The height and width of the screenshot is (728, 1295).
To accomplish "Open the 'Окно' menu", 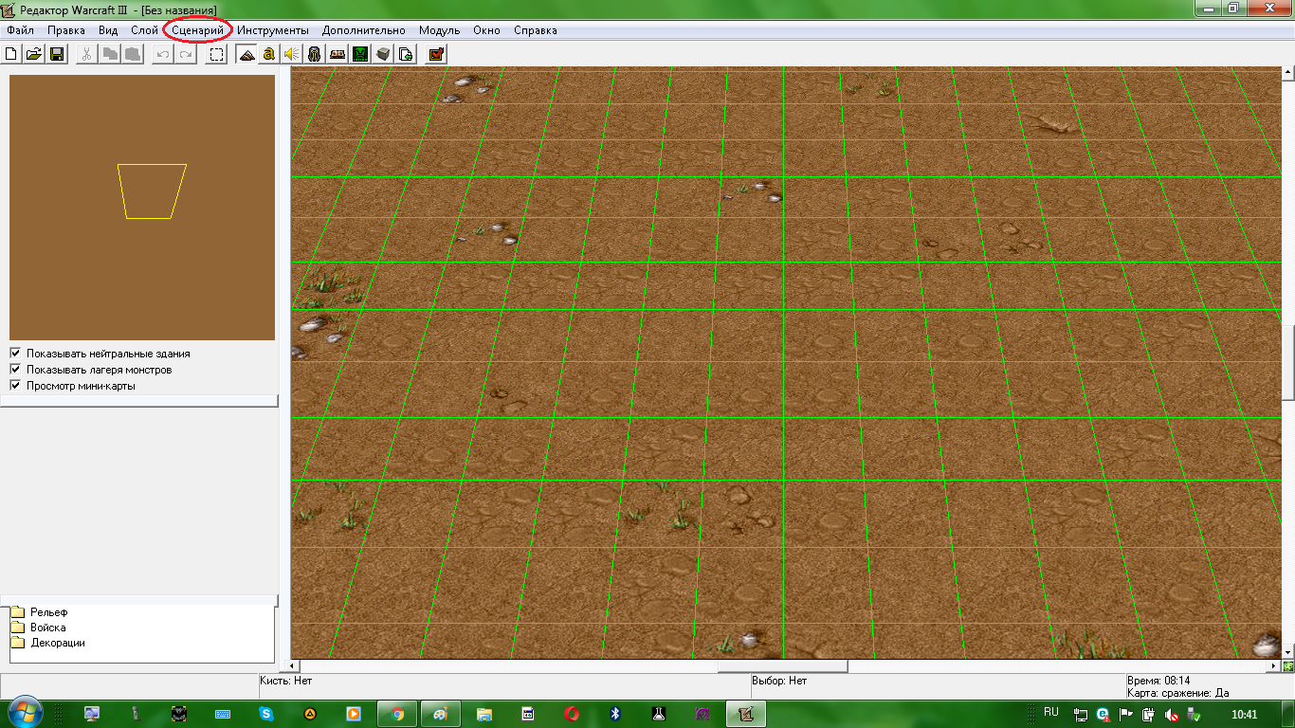I will point(486,30).
